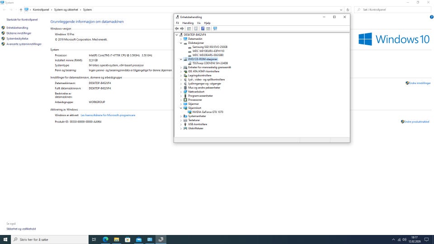This screenshot has height=244, width=434.
Task: Click the Windows Start button
Action: (5, 239)
